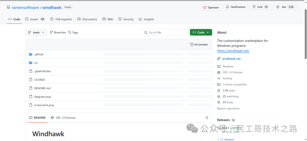Click the file icon for LICENSE
Image resolution: width=307 pixels, height=141 pixels.
tap(30, 80)
